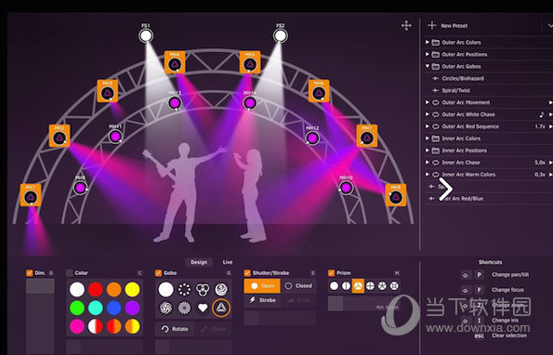553x355 pixels.
Task: Select the MH5 moving head fixture
Action: [250, 62]
